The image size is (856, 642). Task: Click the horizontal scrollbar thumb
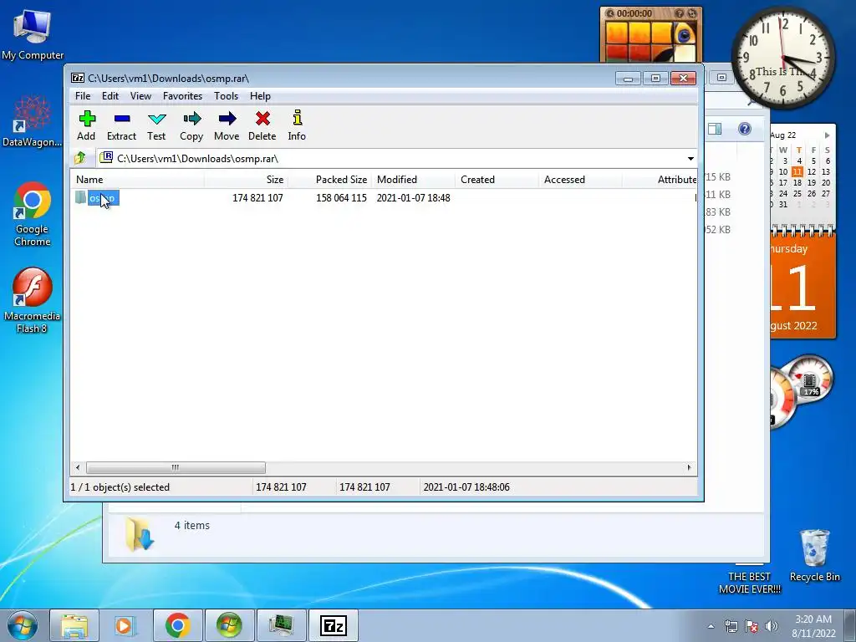176,467
